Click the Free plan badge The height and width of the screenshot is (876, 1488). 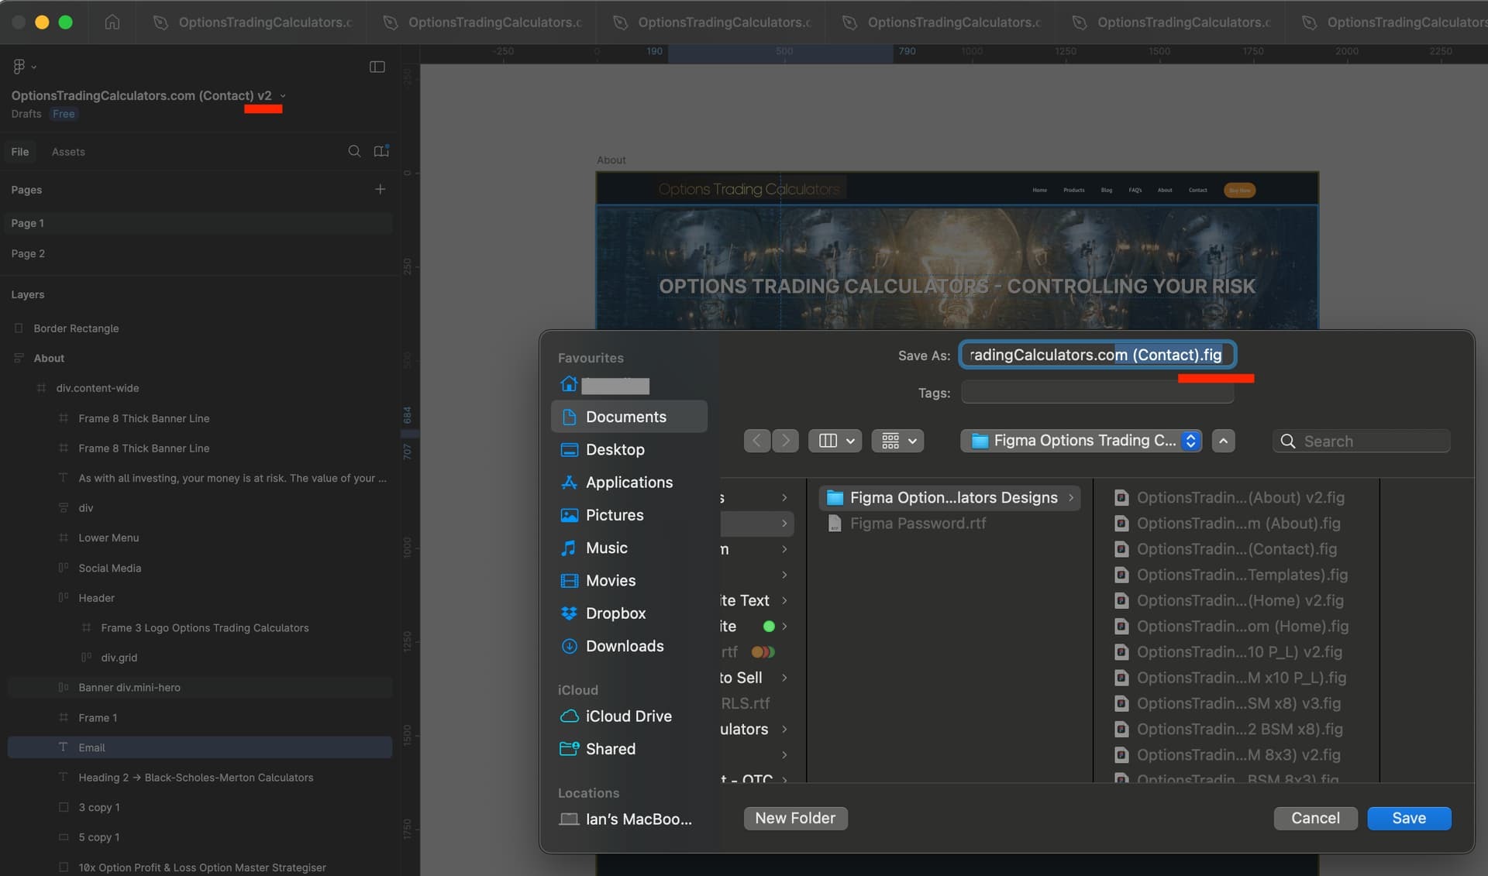[x=64, y=114]
